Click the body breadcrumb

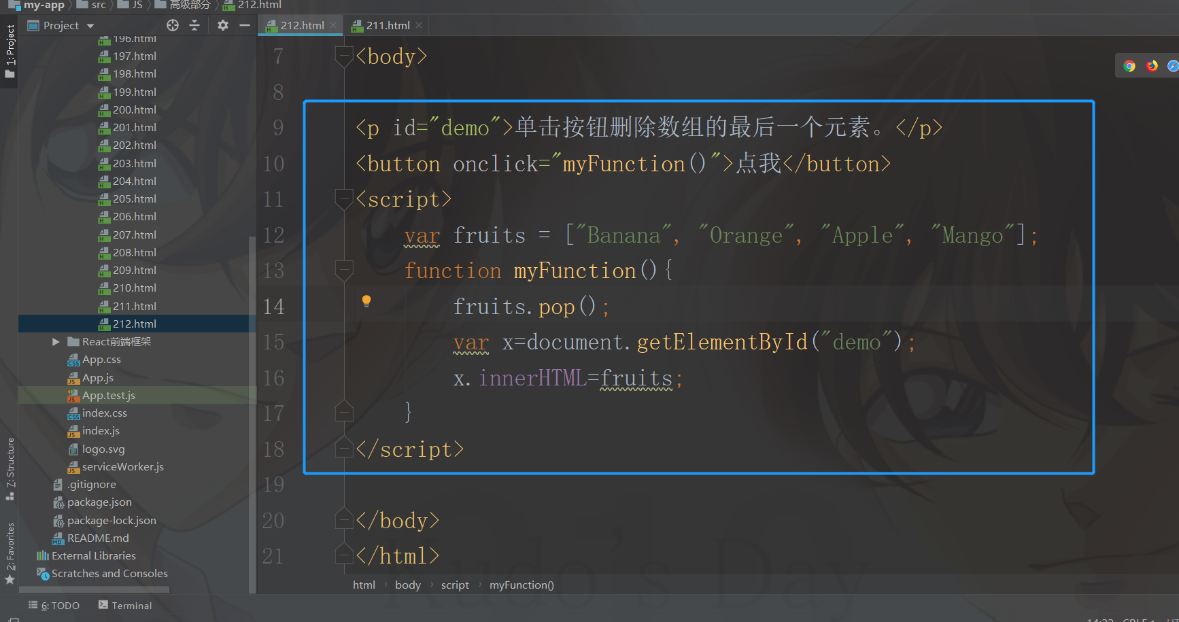[408, 585]
